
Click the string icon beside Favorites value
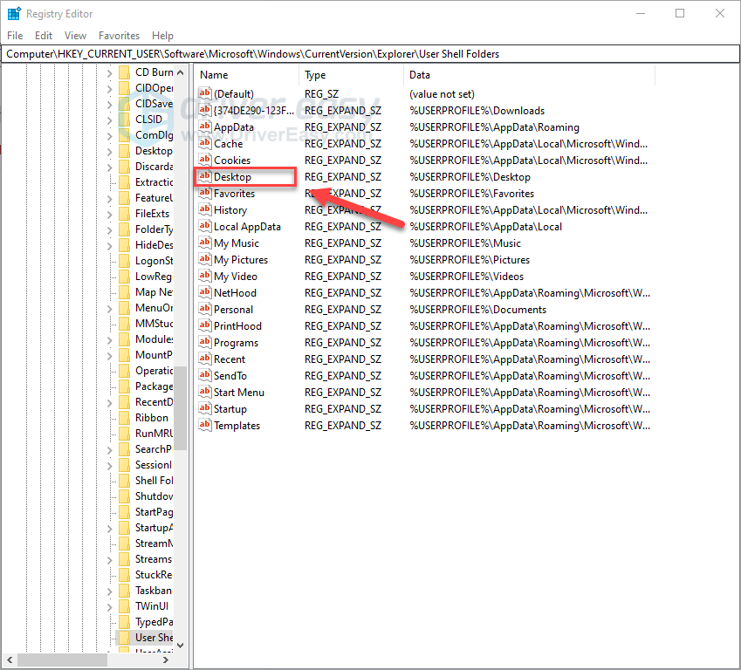click(x=204, y=193)
